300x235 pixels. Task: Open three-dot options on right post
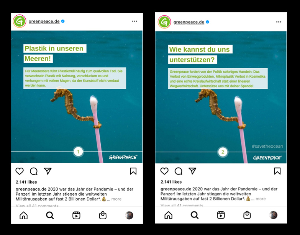click(279, 22)
